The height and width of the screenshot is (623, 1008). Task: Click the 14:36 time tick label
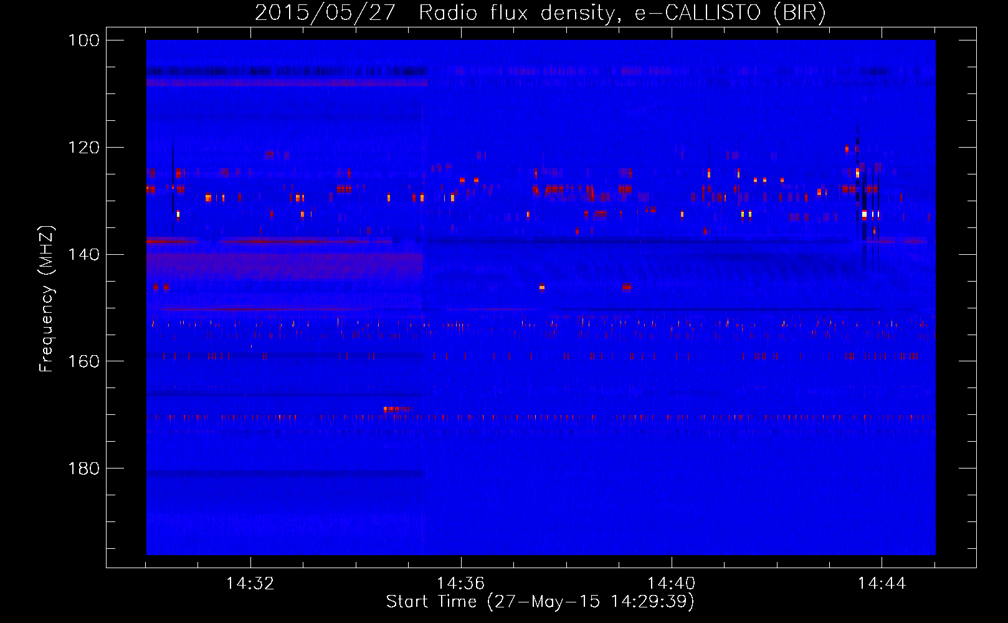[x=461, y=584]
